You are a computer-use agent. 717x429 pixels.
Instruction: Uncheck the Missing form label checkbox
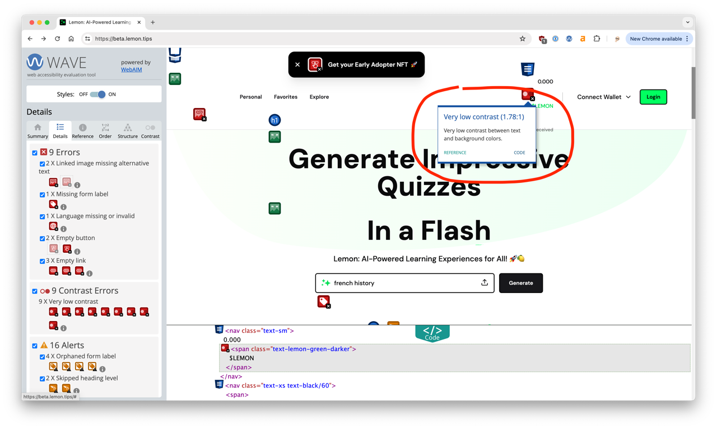point(42,195)
